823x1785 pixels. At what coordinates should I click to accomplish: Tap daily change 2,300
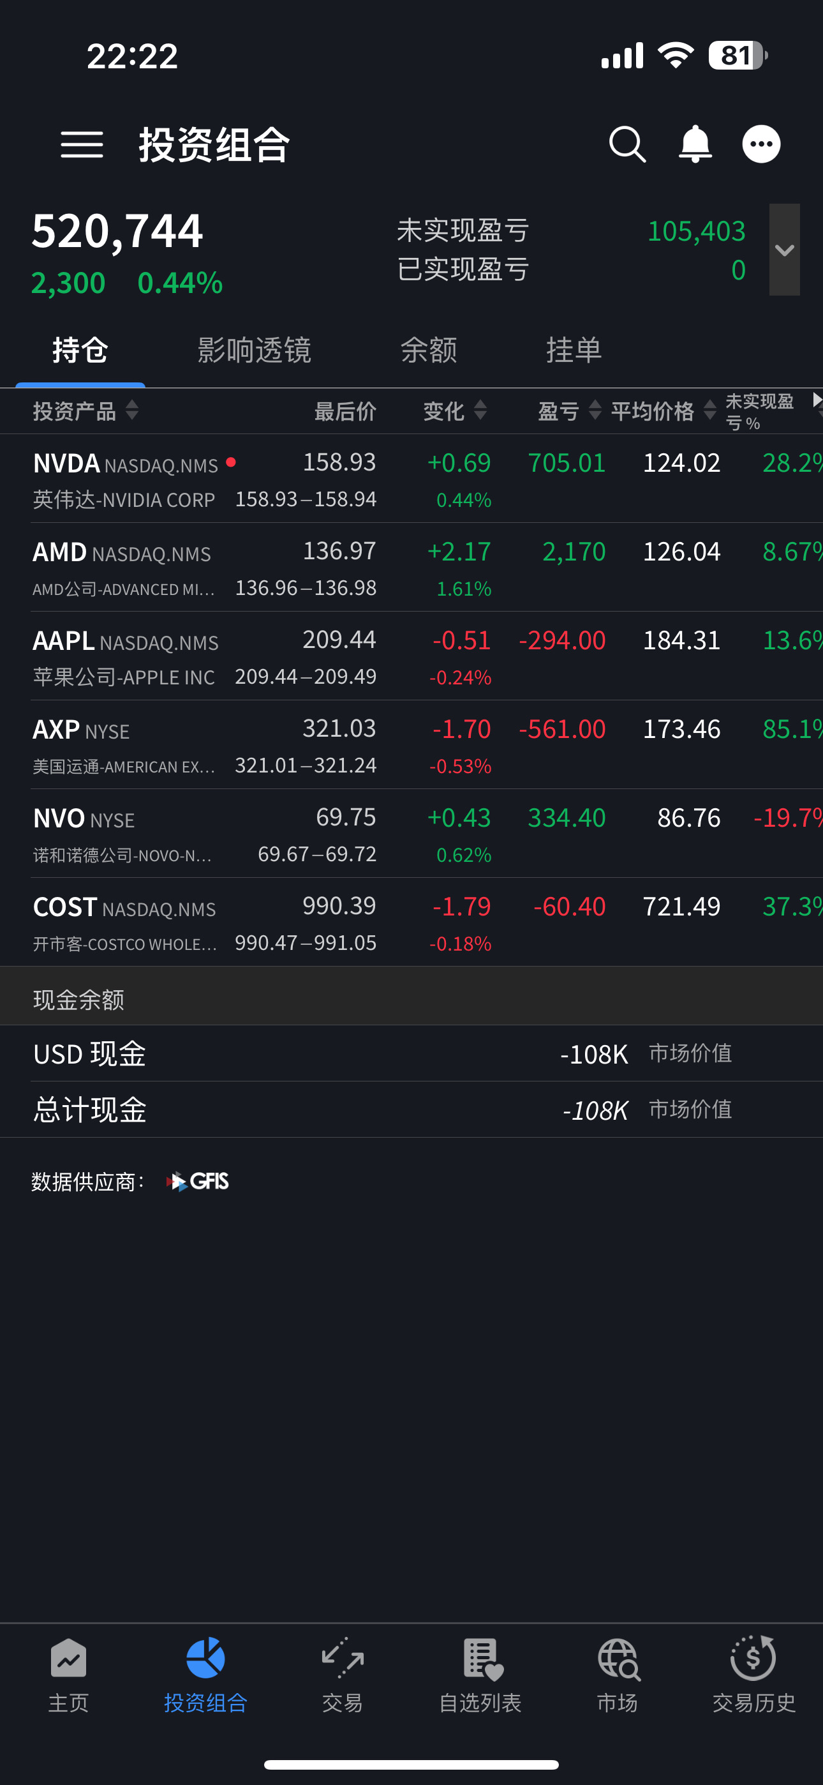[68, 283]
